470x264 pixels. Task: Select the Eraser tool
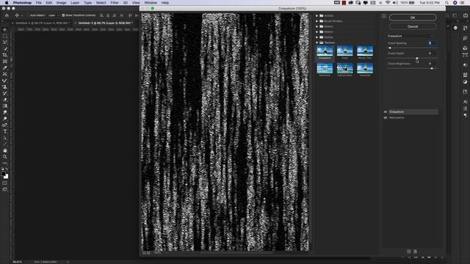pyautogui.click(x=5, y=100)
